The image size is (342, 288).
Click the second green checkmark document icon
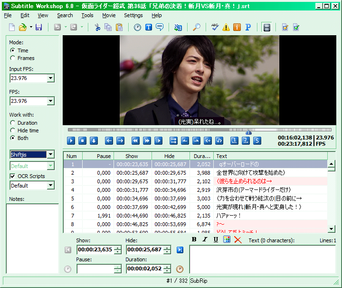[296, 27]
